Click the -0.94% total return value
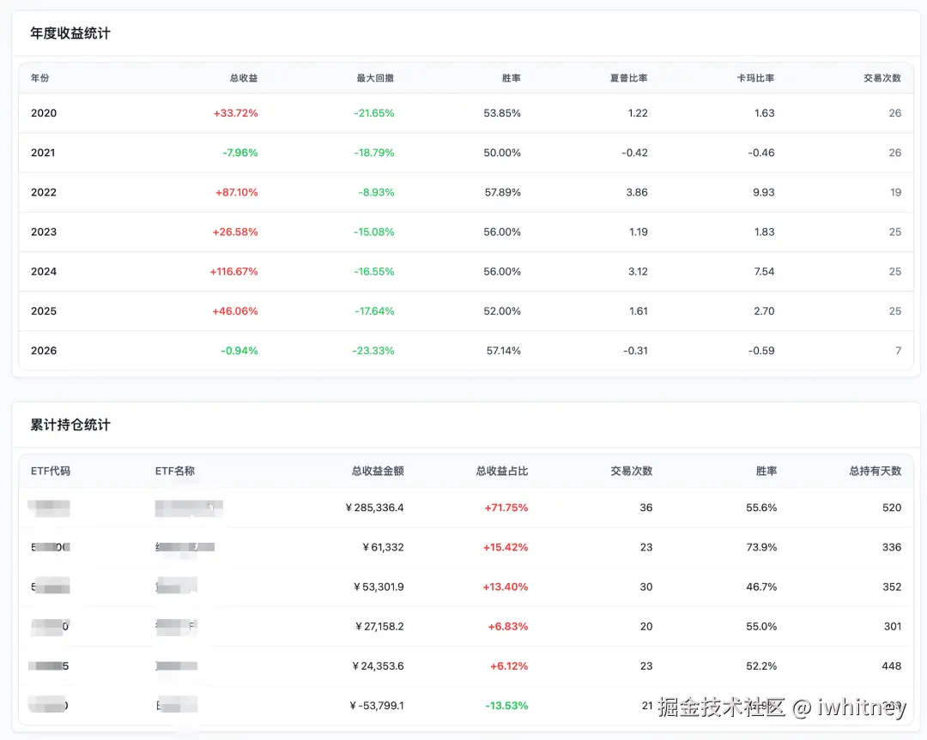Screen dimensions: 927x740 coord(239,350)
